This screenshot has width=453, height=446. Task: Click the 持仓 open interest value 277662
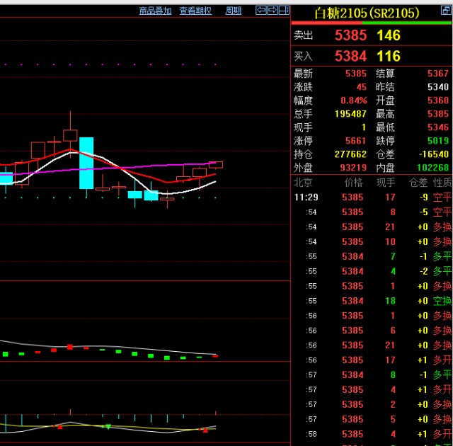tap(350, 154)
